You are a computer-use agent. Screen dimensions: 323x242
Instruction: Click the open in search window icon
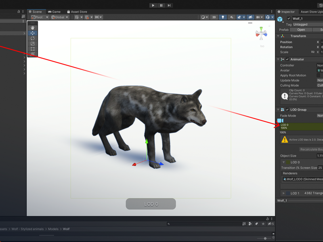click(x=244, y=224)
